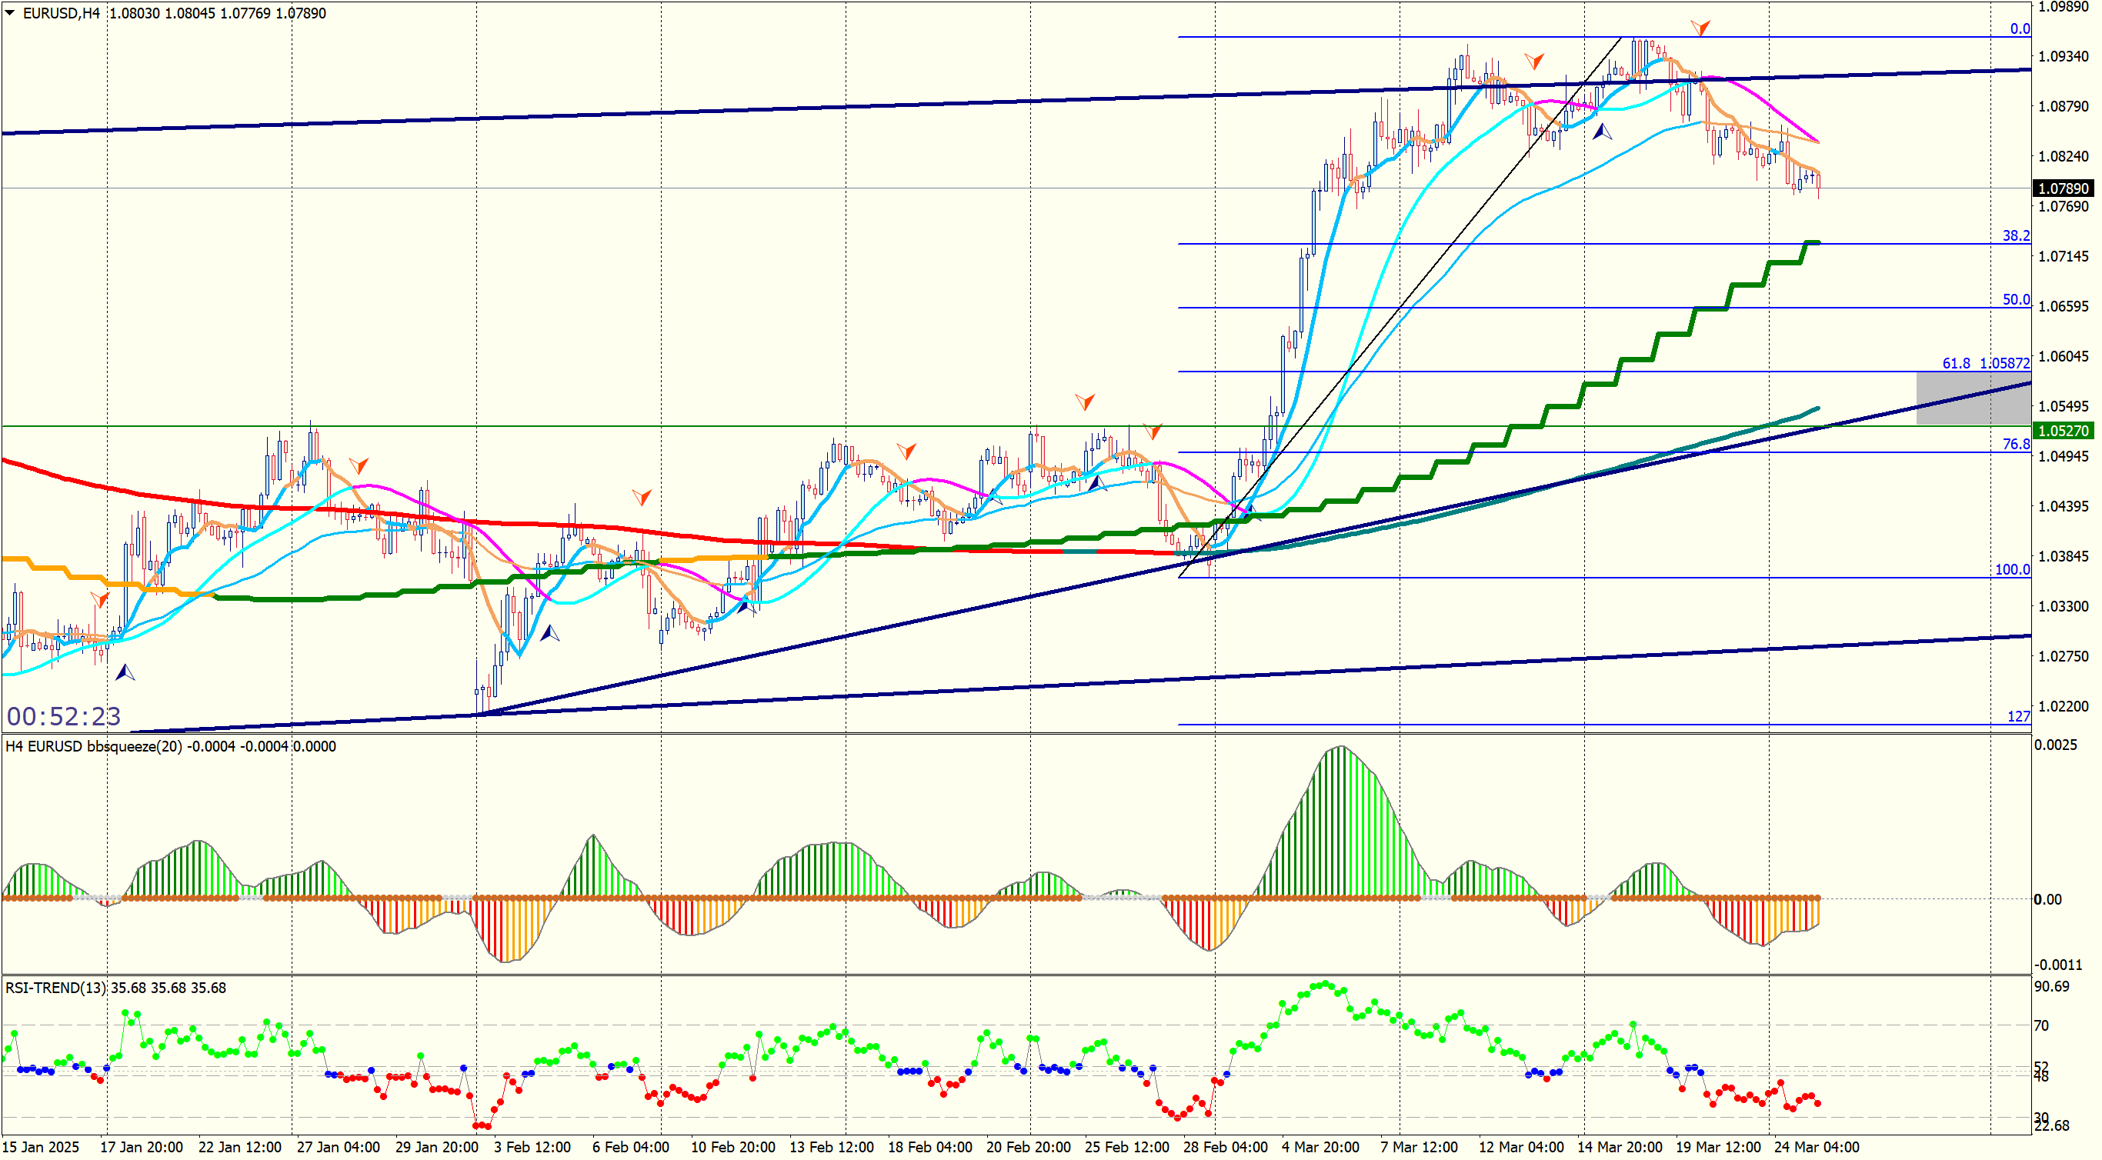Open the chart menu triangle beside EURUSD,H4
The image size is (2102, 1160).
tap(10, 12)
